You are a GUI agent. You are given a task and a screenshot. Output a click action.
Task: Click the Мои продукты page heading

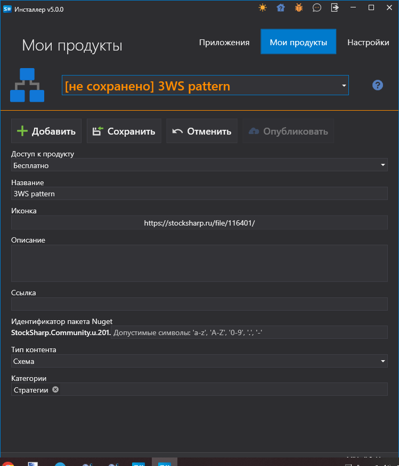coord(72,45)
